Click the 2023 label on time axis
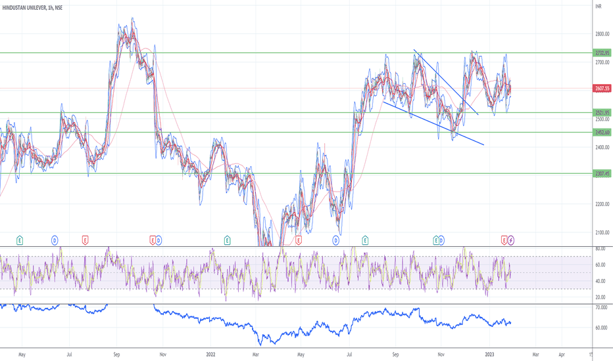The width and height of the screenshot is (613, 361). (489, 354)
